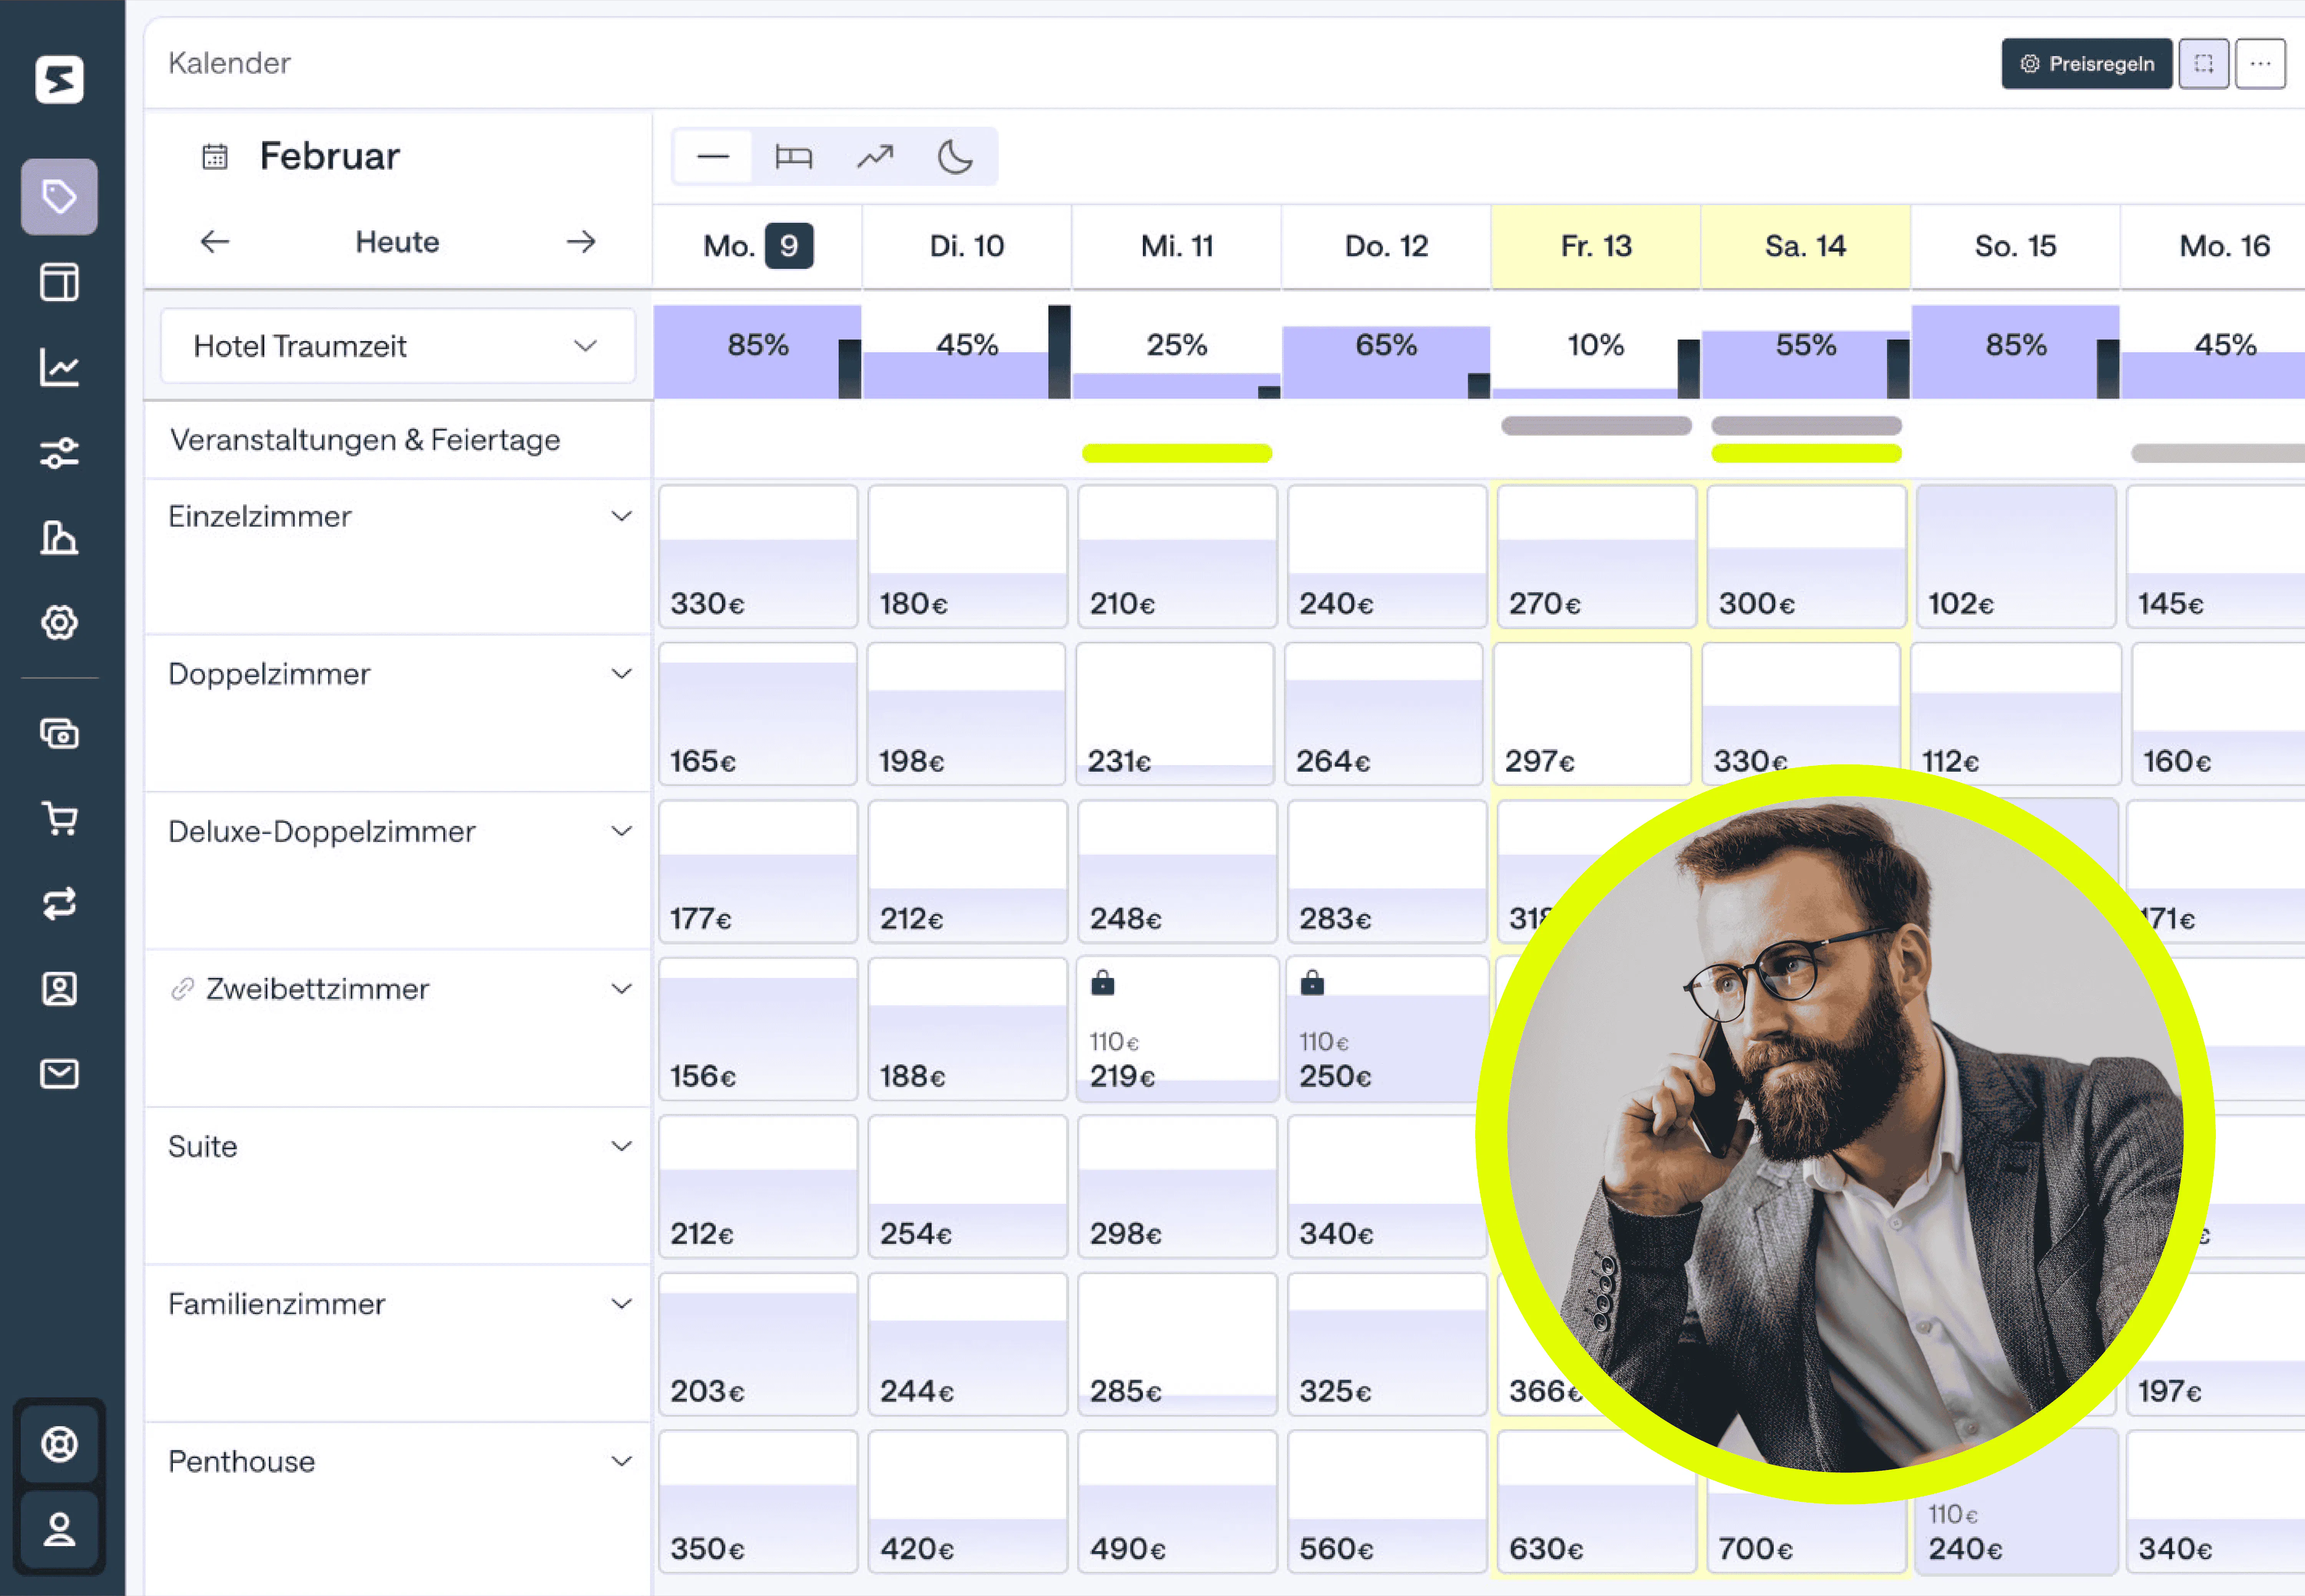This screenshot has height=1596, width=2305.
Task: Click the line chart analytics icon
Action: [59, 367]
